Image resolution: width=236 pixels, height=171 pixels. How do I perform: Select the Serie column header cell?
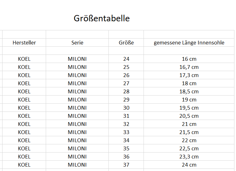point(77,43)
